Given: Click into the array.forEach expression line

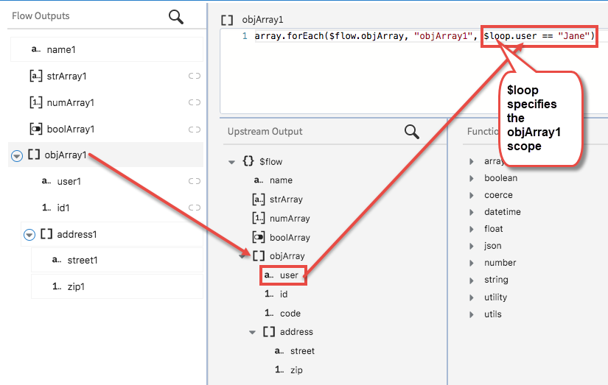Looking at the screenshot, I should 424,36.
